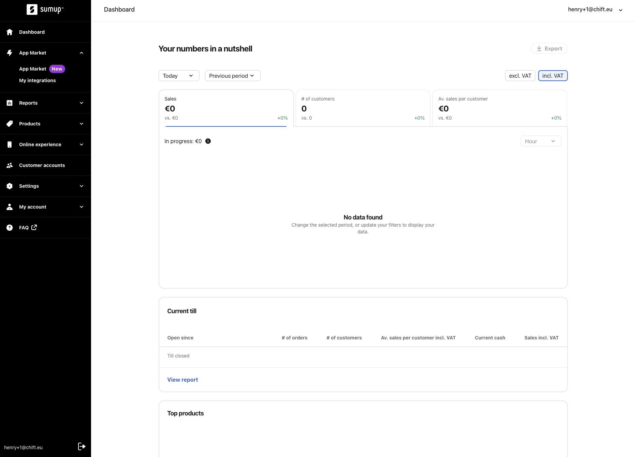Open the FAQ external link
This screenshot has height=457, width=635.
click(x=28, y=228)
